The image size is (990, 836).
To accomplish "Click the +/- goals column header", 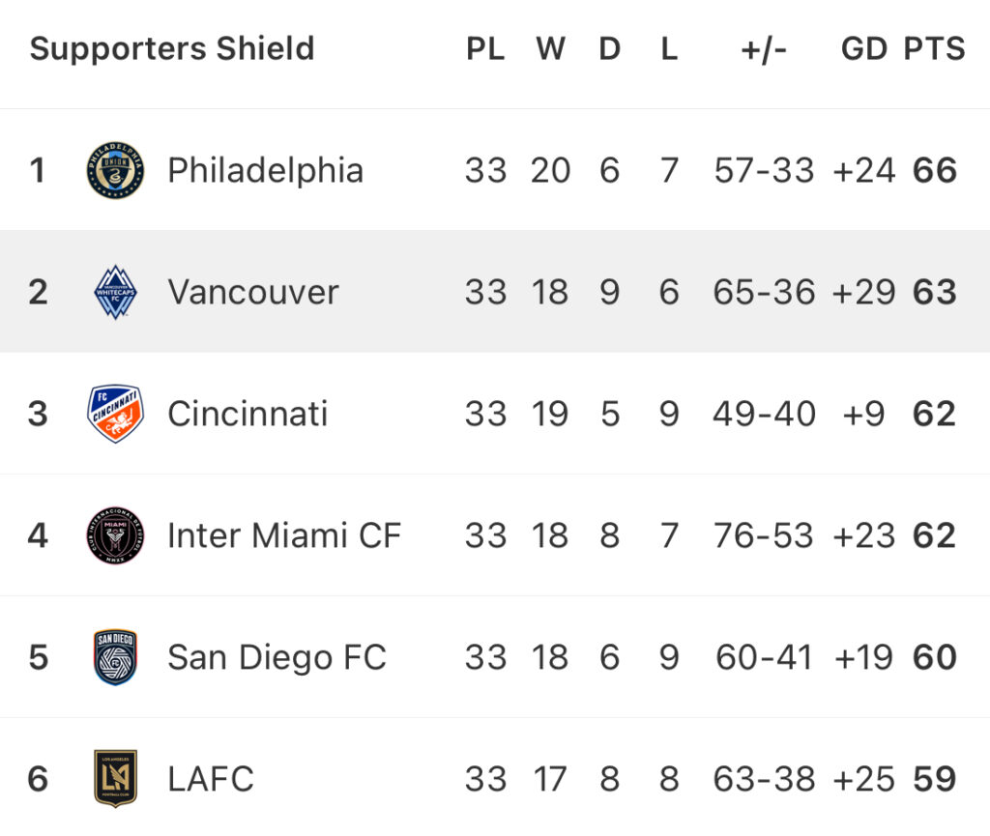I will pos(764,48).
